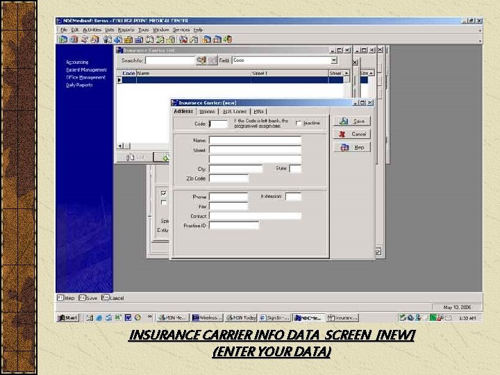Click the second main toolbar icon
This screenshot has height=375, width=500.
coord(74,39)
